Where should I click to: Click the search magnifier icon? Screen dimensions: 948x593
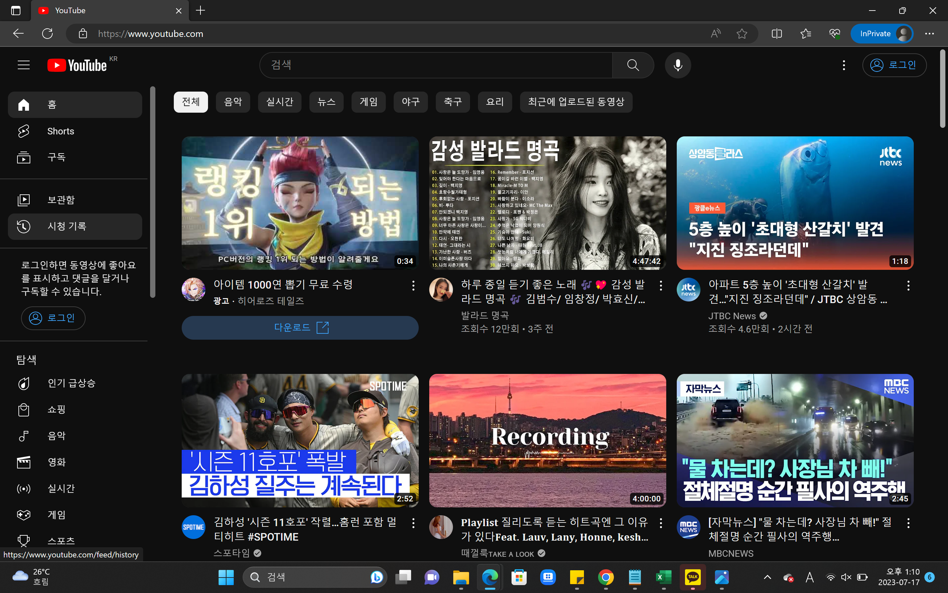pos(633,65)
